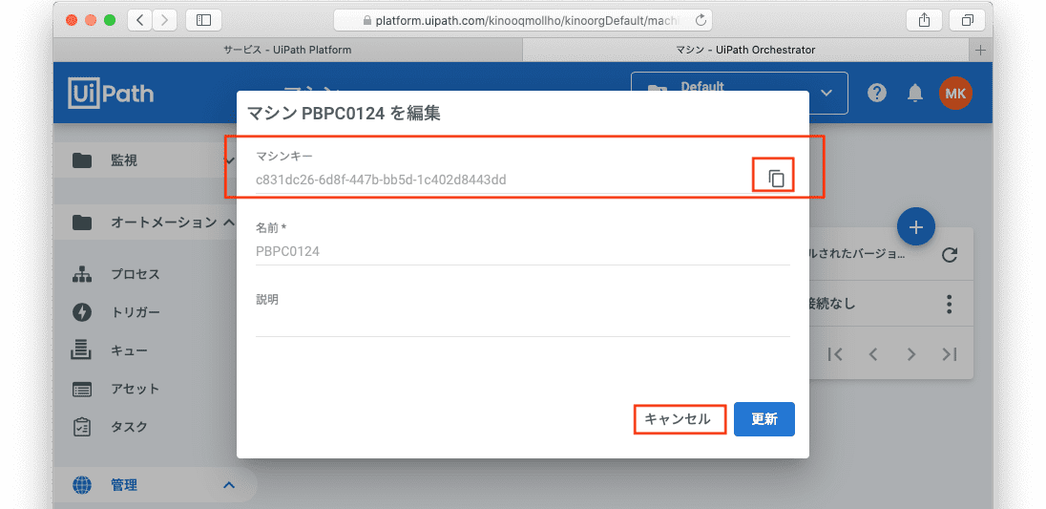The image size is (1046, 509).
Task: Click the UiPath logo
Action: coord(111,93)
